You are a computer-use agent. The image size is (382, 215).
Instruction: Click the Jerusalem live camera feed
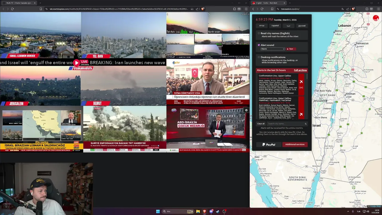[40, 86]
